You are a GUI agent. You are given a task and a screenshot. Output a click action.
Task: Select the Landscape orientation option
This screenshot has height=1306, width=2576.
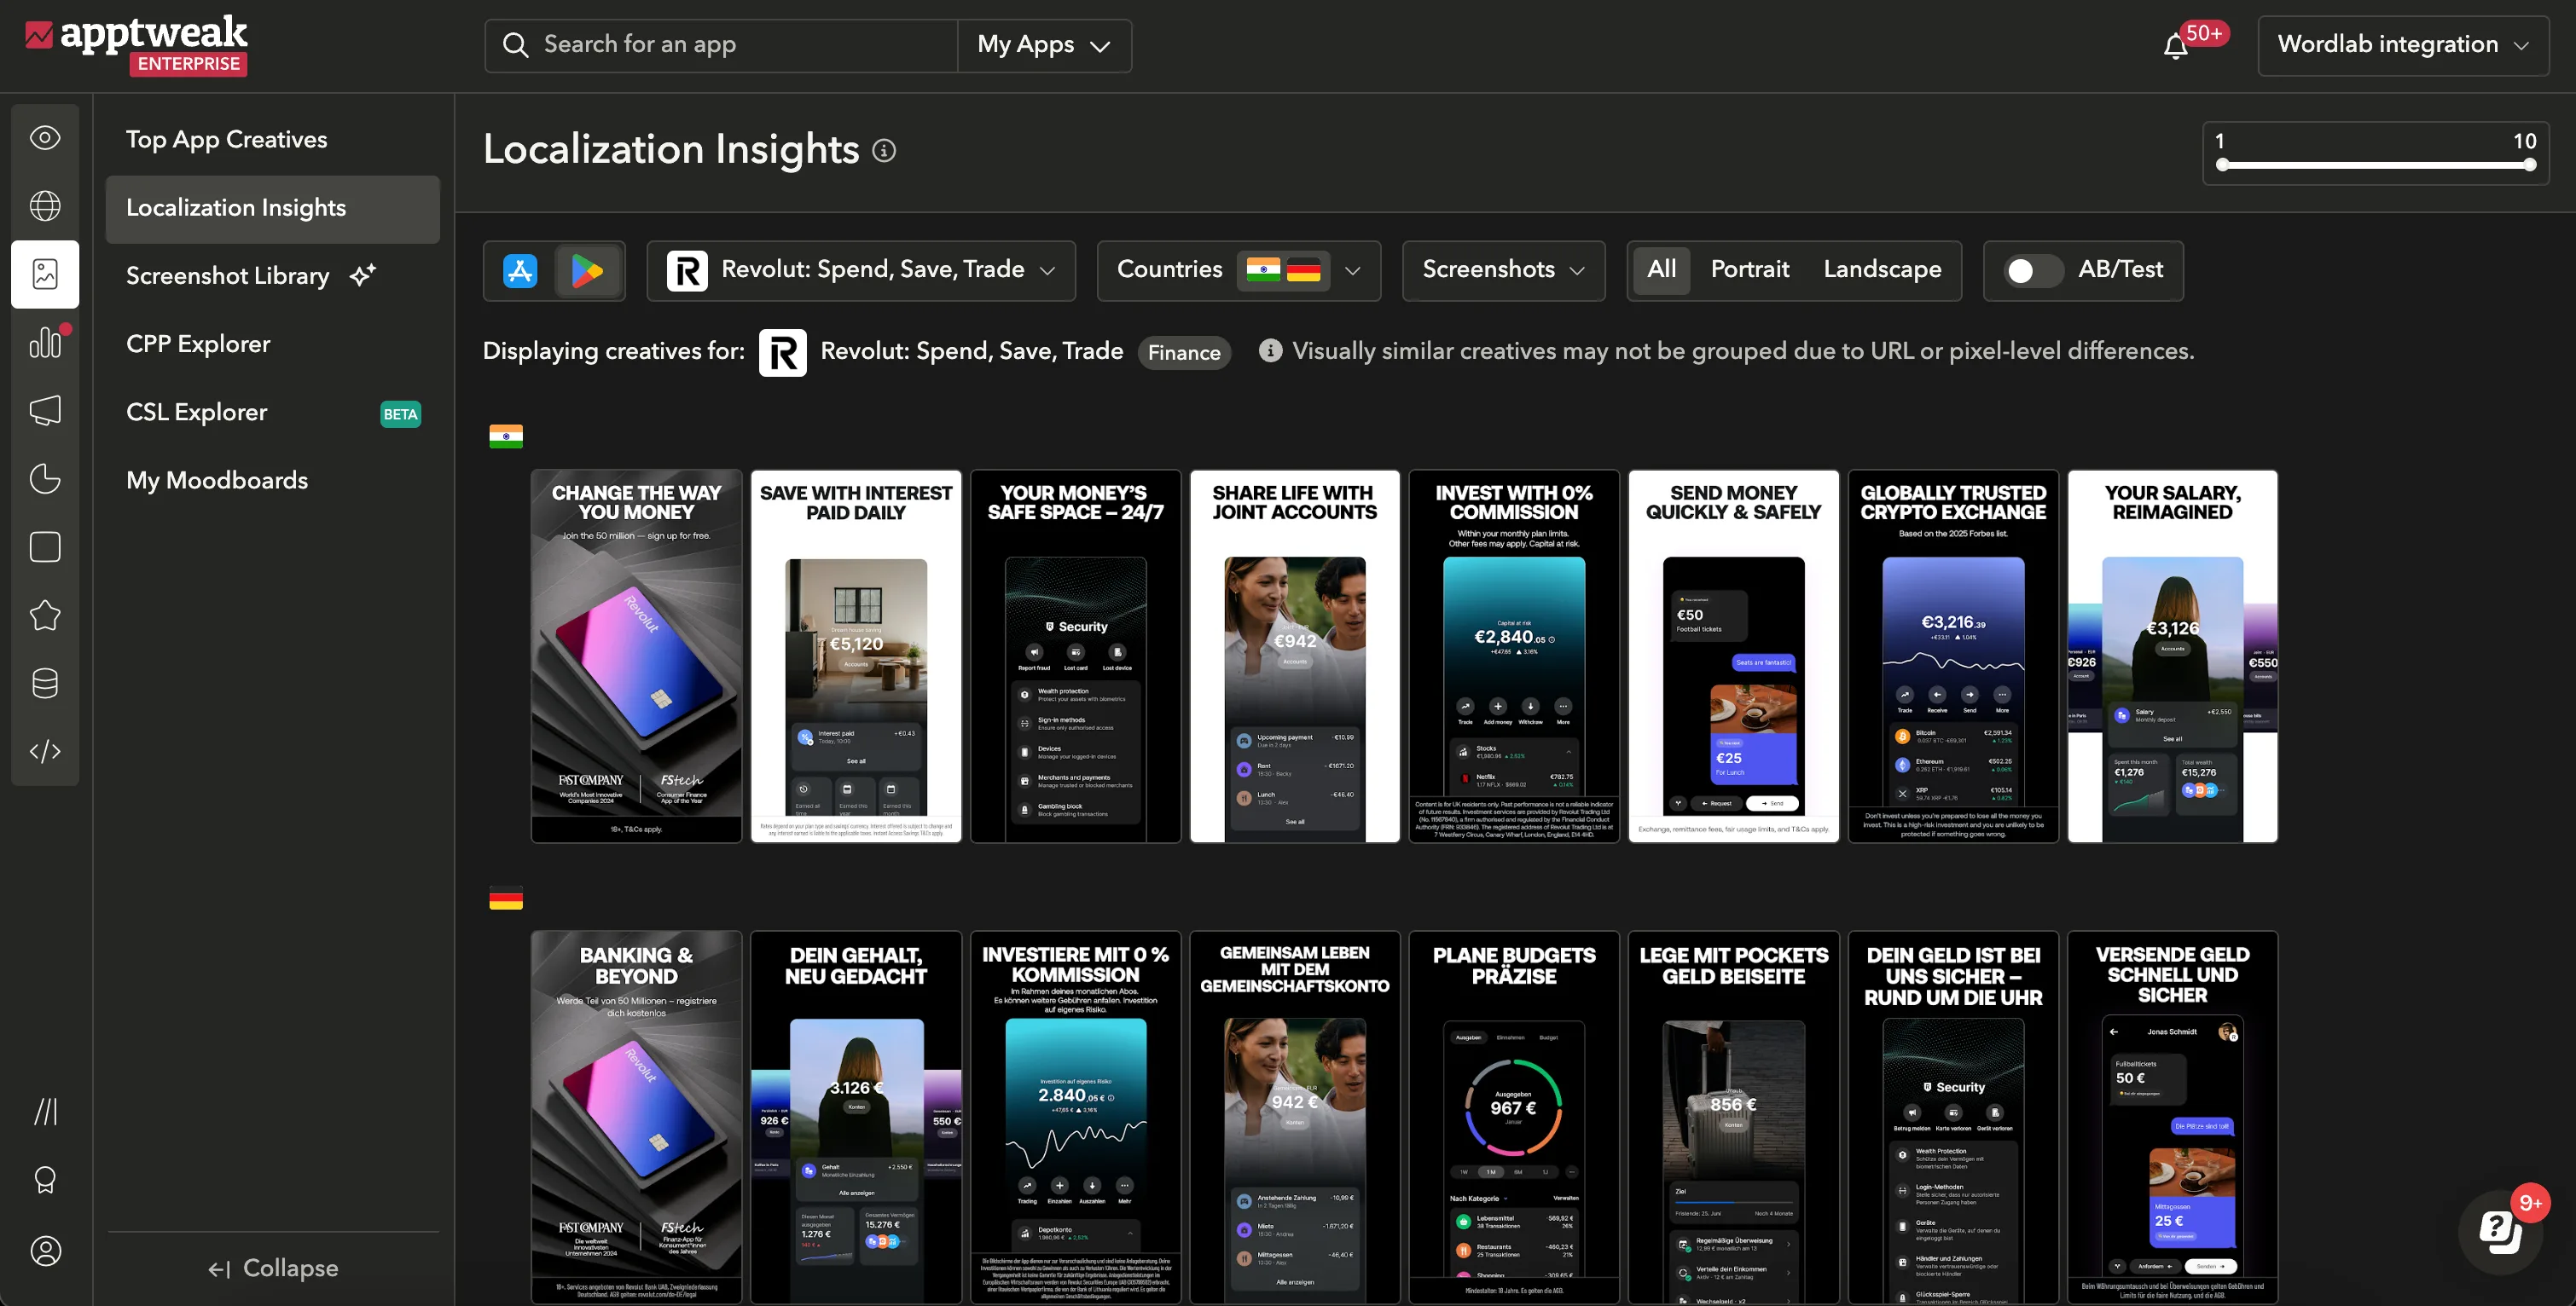pyautogui.click(x=1882, y=269)
